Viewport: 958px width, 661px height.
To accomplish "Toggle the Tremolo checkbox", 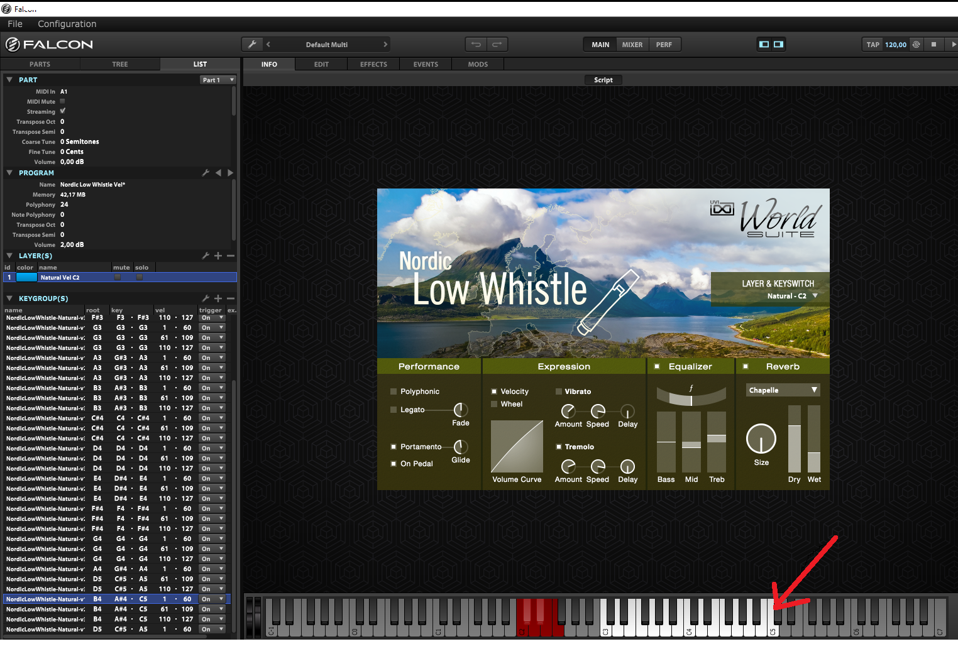I will (x=558, y=447).
